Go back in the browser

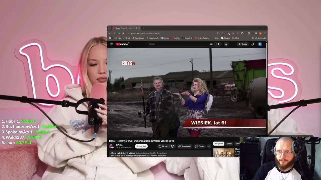pos(110,33)
